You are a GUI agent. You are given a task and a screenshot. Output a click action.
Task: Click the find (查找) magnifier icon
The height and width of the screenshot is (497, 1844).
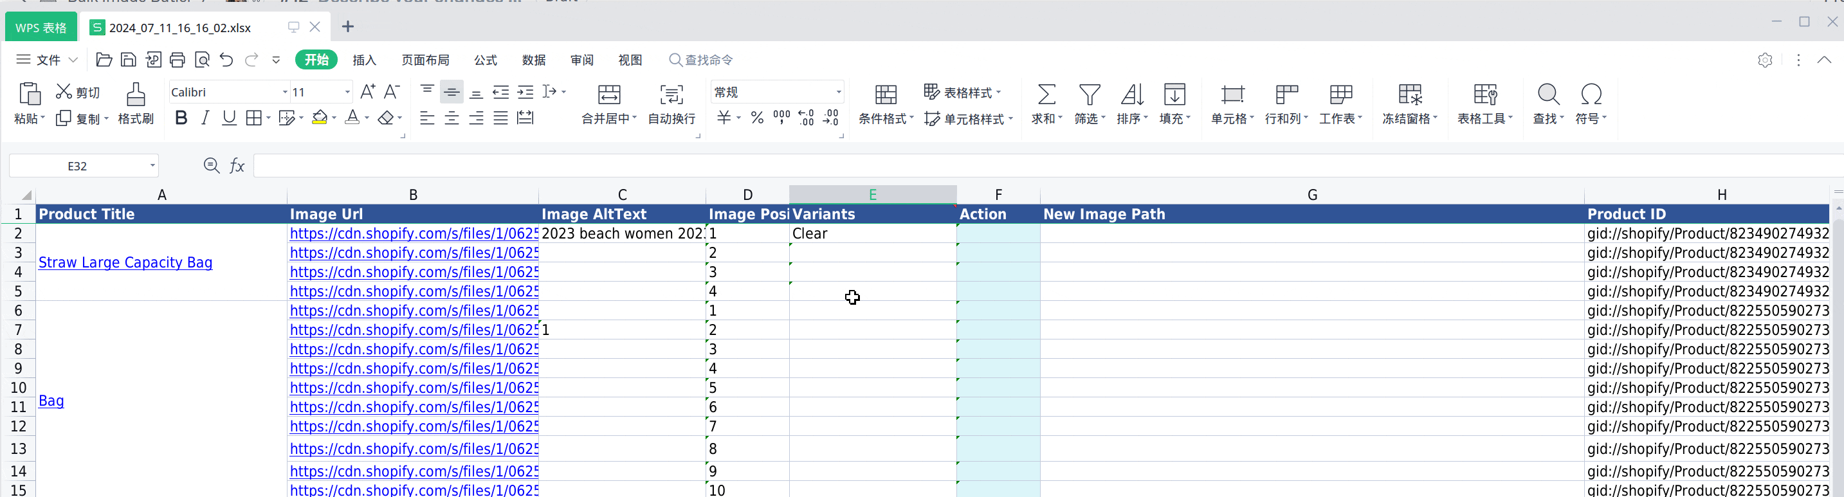[x=1547, y=95]
